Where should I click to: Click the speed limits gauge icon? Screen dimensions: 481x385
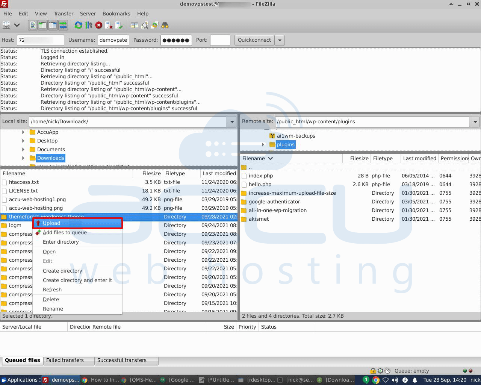tap(387, 371)
